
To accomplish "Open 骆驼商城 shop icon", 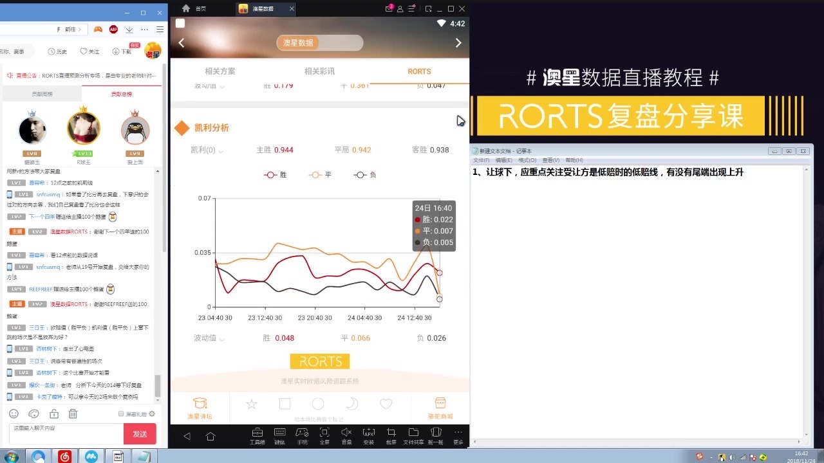I will pyautogui.click(x=440, y=408).
